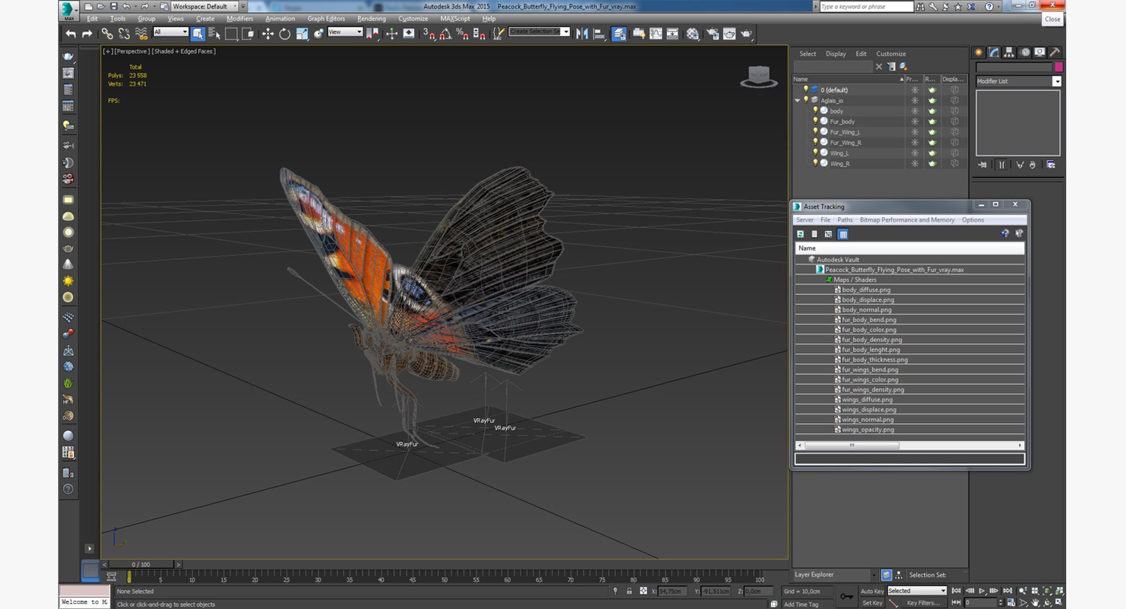The width and height of the screenshot is (1126, 609).
Task: Click the Refresh icon in Asset Tracking
Action: (x=801, y=234)
